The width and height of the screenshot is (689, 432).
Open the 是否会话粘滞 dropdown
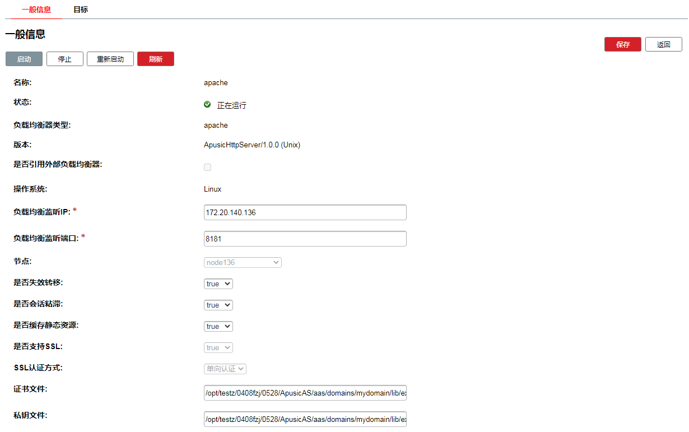click(218, 305)
